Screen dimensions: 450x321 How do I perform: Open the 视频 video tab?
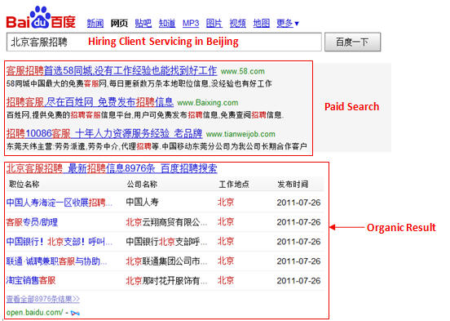coord(237,23)
